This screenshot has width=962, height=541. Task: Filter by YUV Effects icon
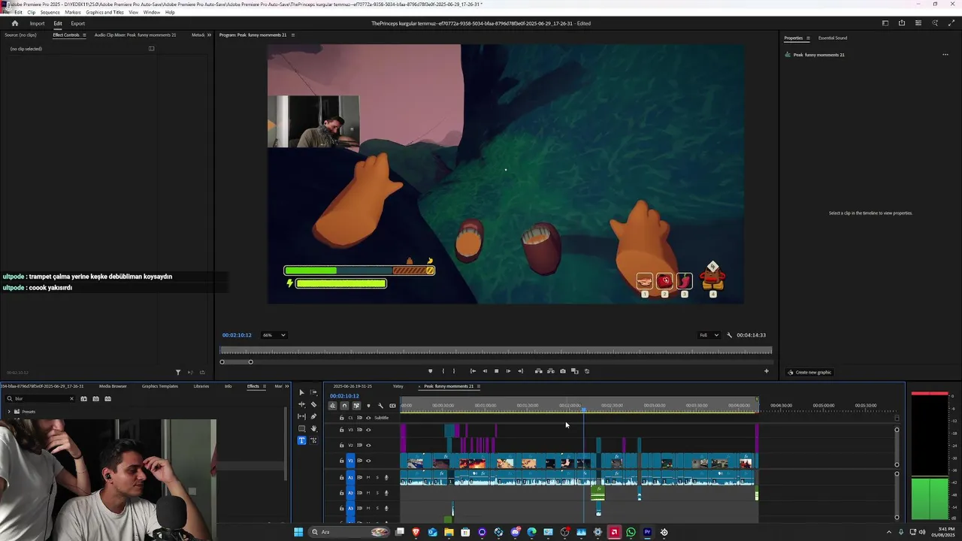[x=107, y=399]
